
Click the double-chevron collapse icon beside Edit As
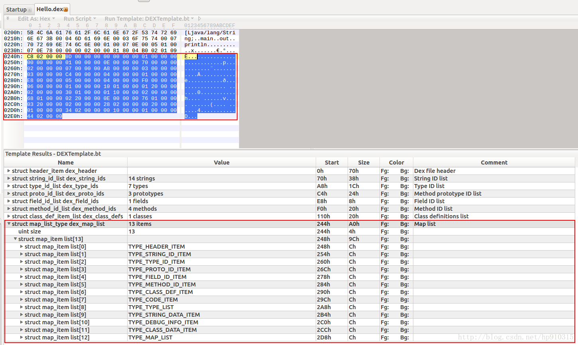point(8,18)
